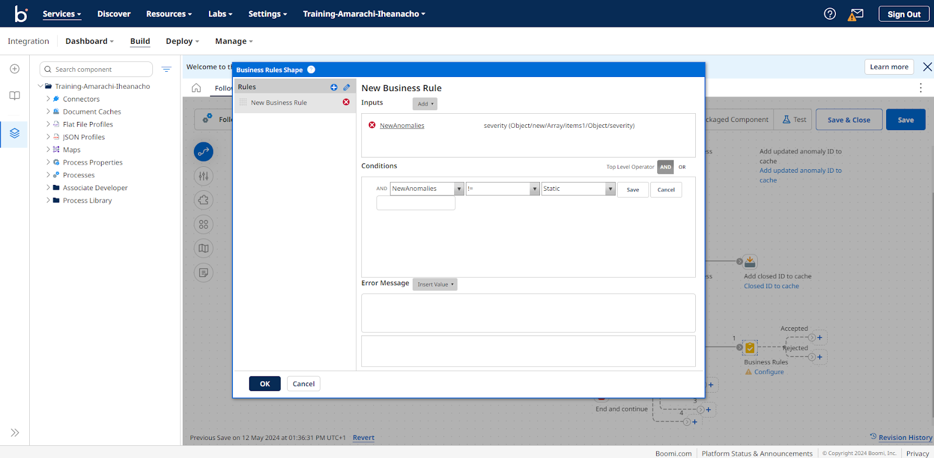
Task: Cancel the condition row
Action: (x=666, y=190)
